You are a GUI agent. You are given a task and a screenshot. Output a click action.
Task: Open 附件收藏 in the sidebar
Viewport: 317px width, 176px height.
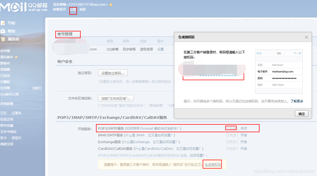coord(7,126)
